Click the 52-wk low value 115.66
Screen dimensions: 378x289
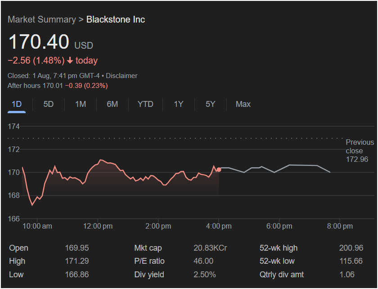[x=351, y=261]
